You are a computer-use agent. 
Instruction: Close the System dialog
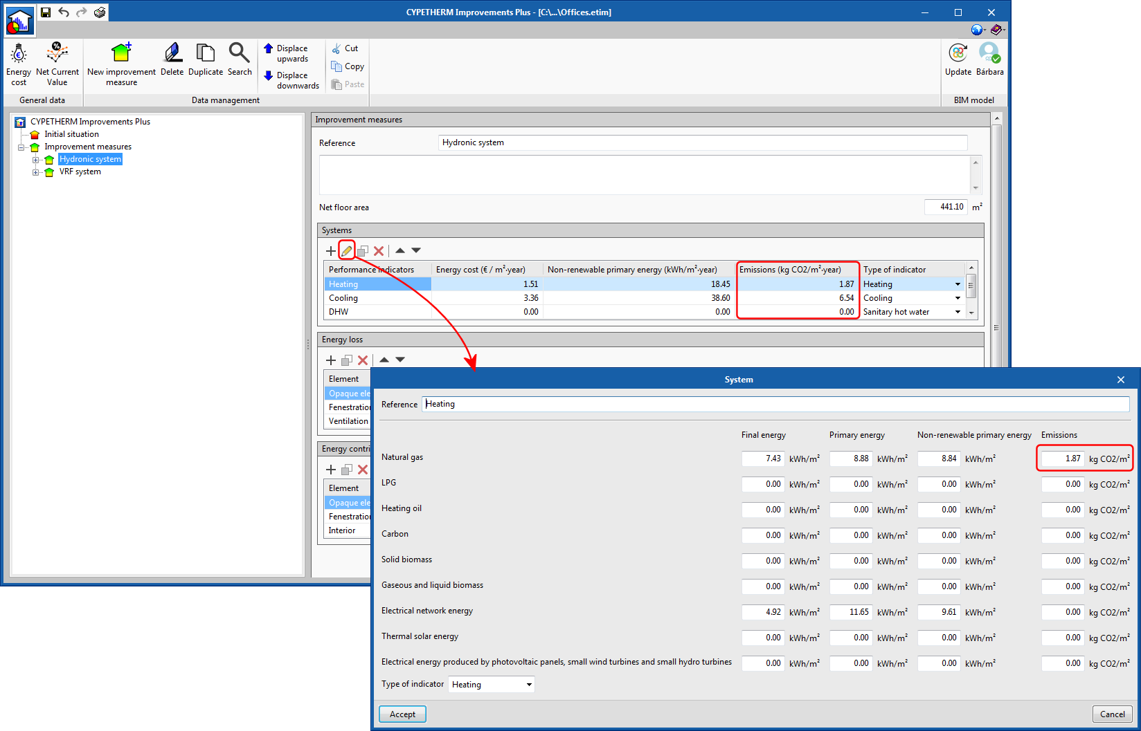coord(1121,380)
